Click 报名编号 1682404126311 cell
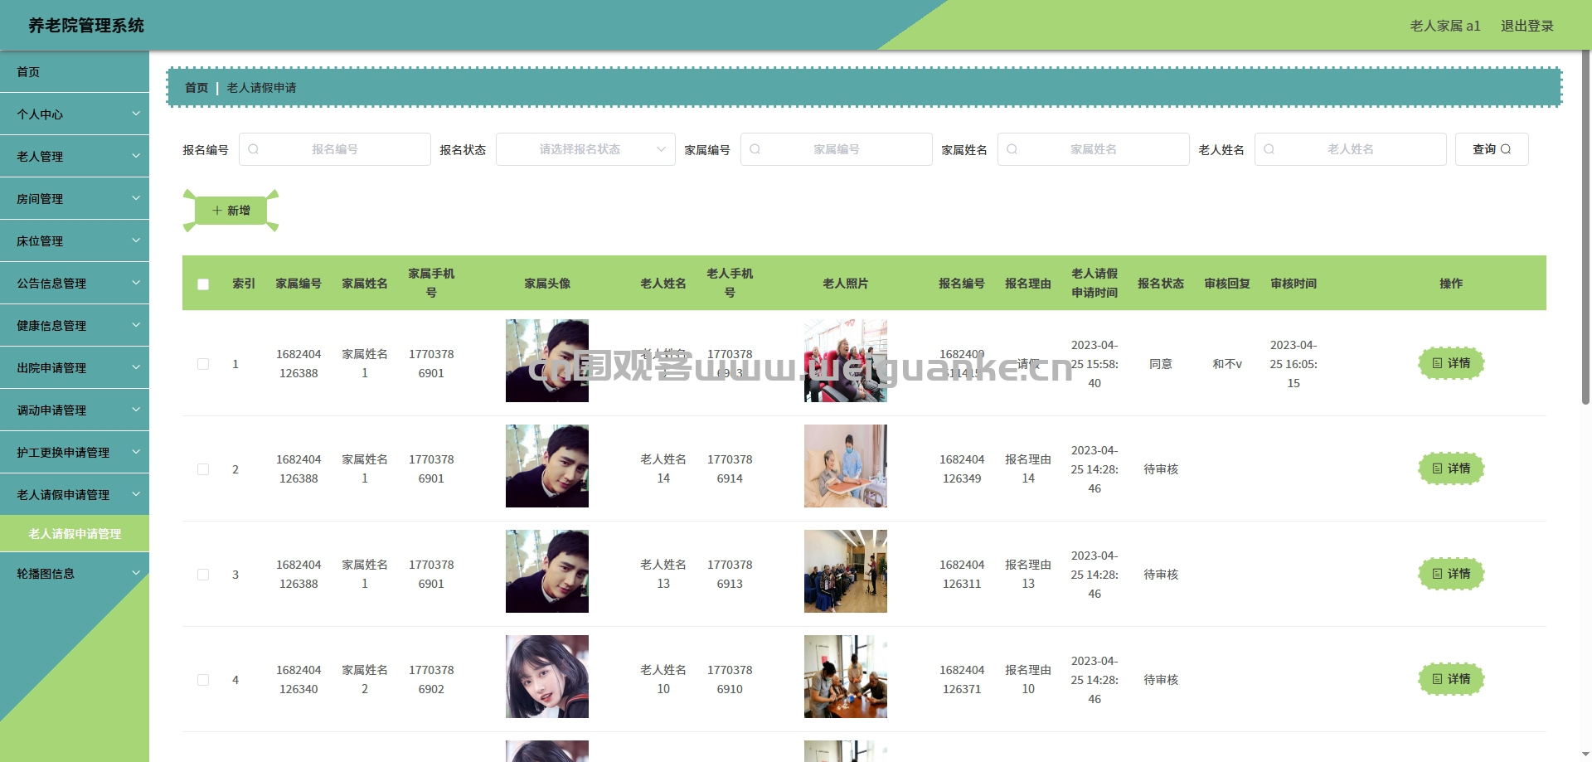 962,574
